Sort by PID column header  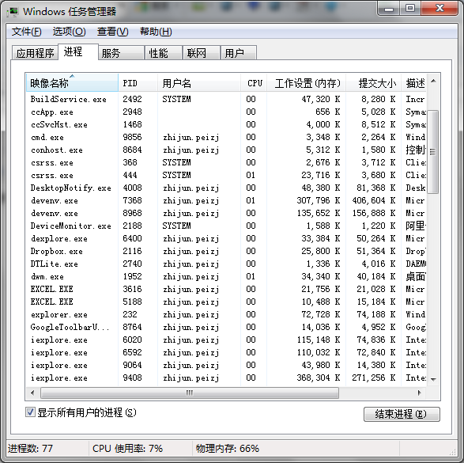coord(138,82)
